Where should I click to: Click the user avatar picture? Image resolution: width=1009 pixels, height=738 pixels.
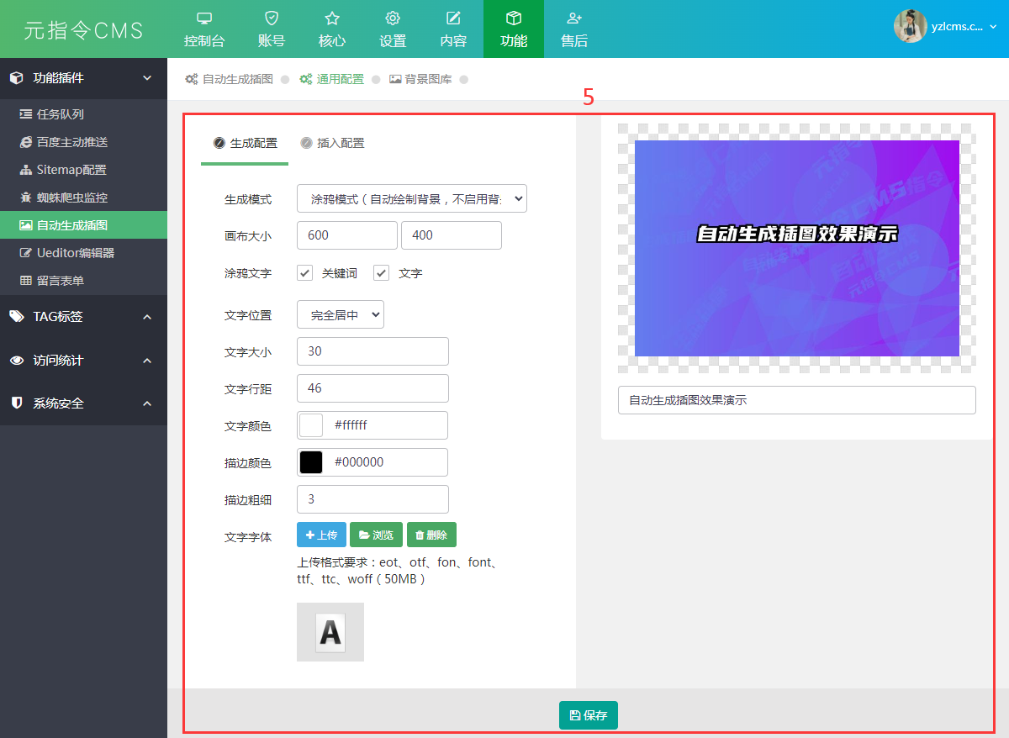pos(910,26)
